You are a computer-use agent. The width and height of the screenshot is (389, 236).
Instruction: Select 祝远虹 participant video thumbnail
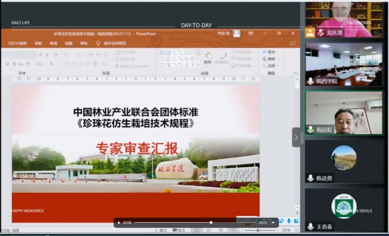[343, 114]
